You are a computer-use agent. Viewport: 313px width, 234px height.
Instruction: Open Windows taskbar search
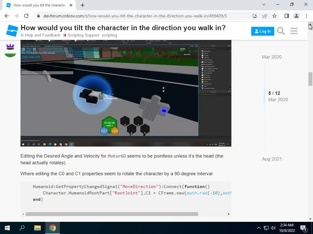22,228
